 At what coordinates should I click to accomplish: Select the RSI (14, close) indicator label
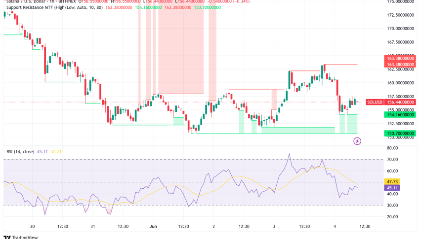click(x=20, y=152)
